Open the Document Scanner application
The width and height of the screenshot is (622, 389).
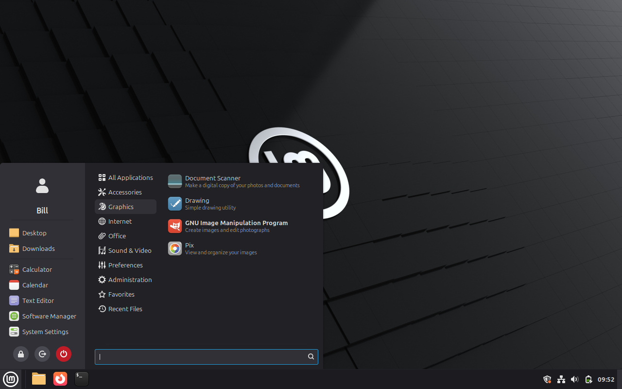pos(213,181)
